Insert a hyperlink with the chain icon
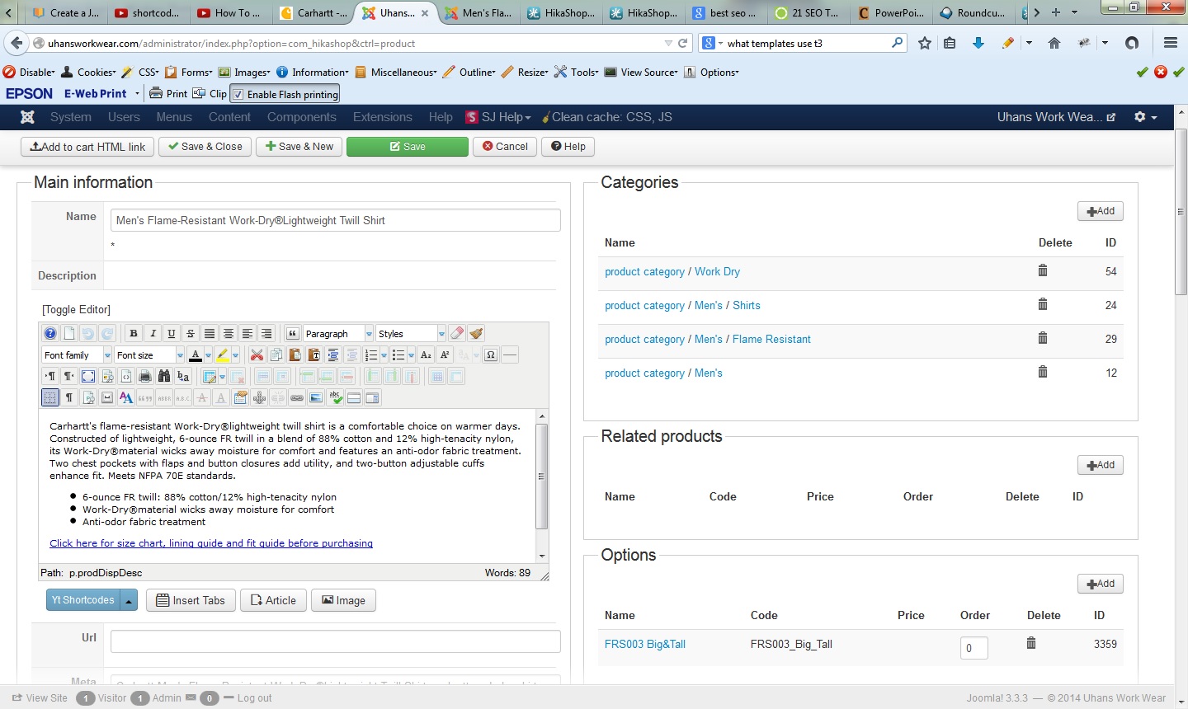The height and width of the screenshot is (709, 1188). [x=297, y=398]
